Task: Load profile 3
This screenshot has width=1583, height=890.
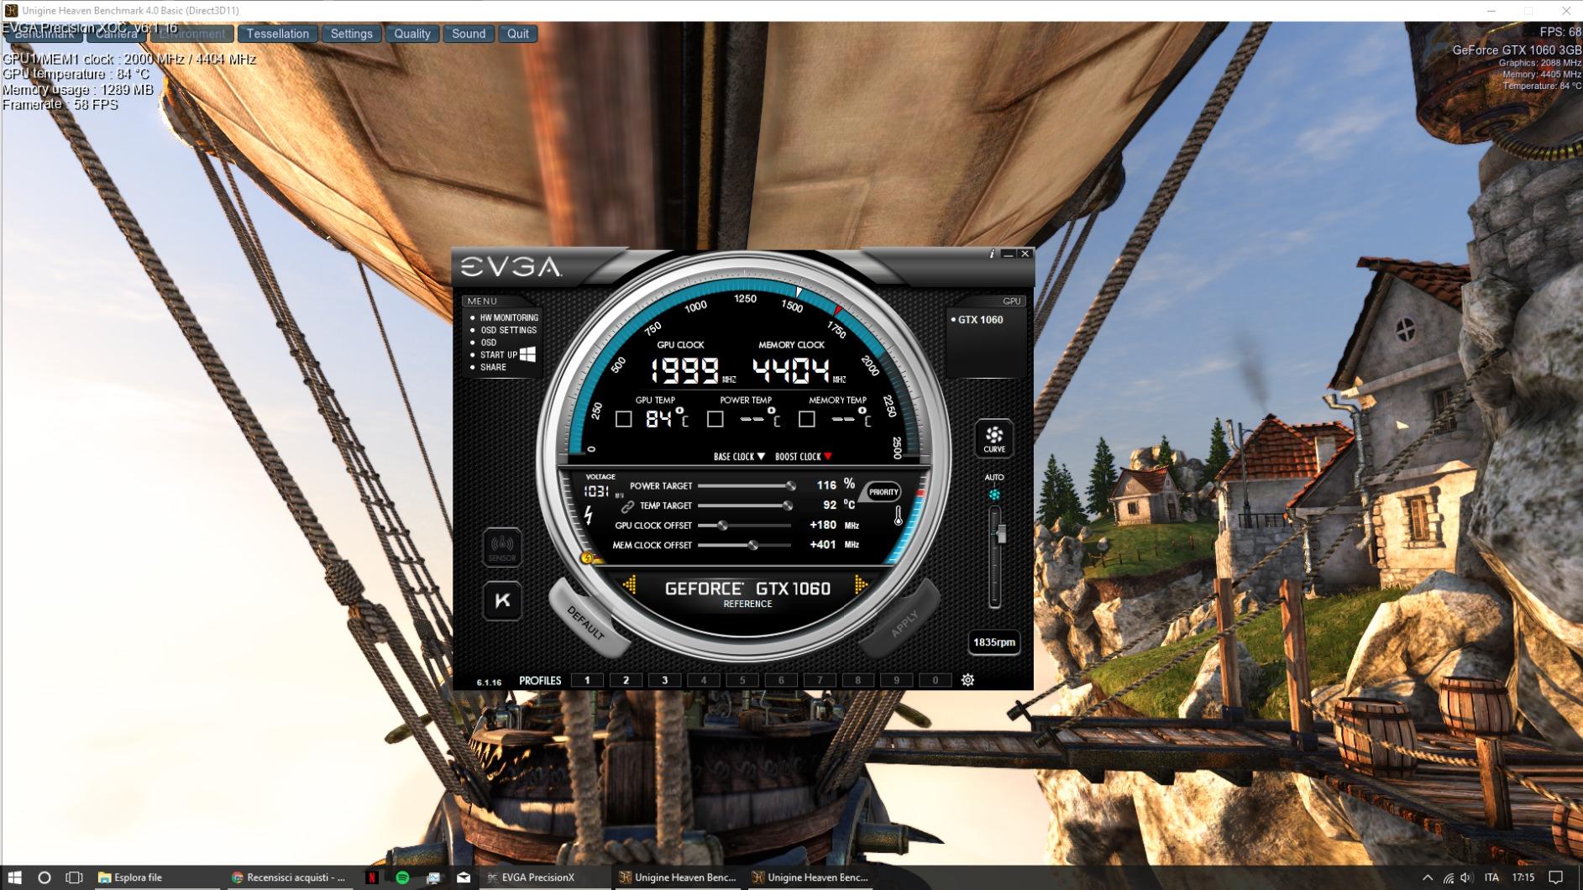Action: pyautogui.click(x=664, y=680)
